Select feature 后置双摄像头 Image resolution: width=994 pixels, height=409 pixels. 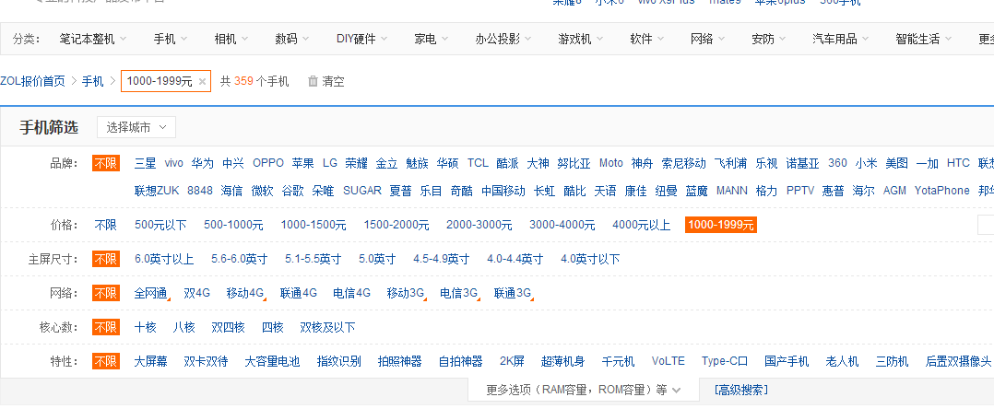[x=959, y=361]
